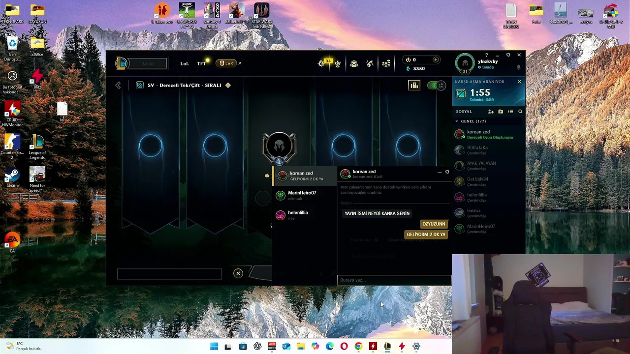Open the League client settings gear
The height and width of the screenshot is (354, 630).
click(508, 55)
